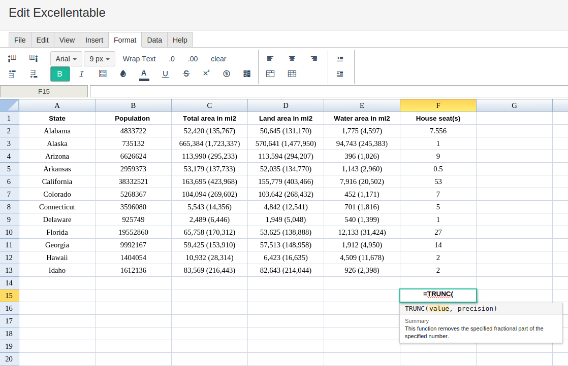Switch to the Insert tab
568x366 pixels.
(x=94, y=40)
